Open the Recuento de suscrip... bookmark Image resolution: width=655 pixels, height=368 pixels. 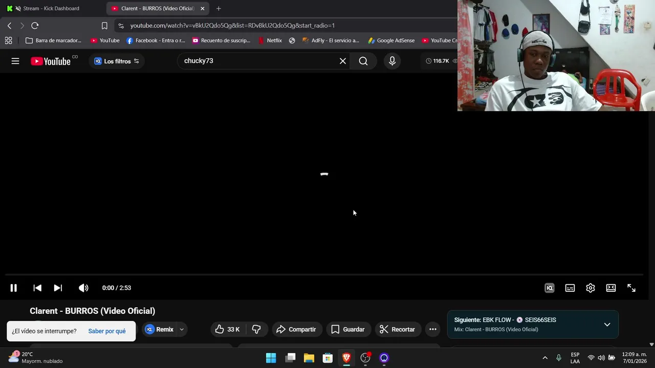click(x=221, y=40)
